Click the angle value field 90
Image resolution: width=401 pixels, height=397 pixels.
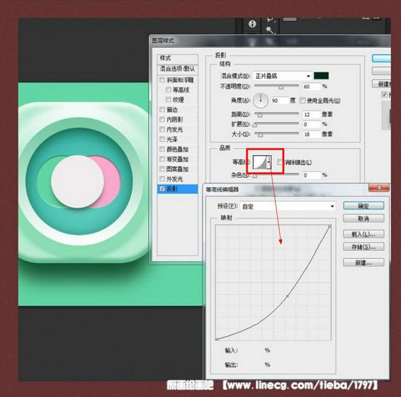(x=280, y=101)
